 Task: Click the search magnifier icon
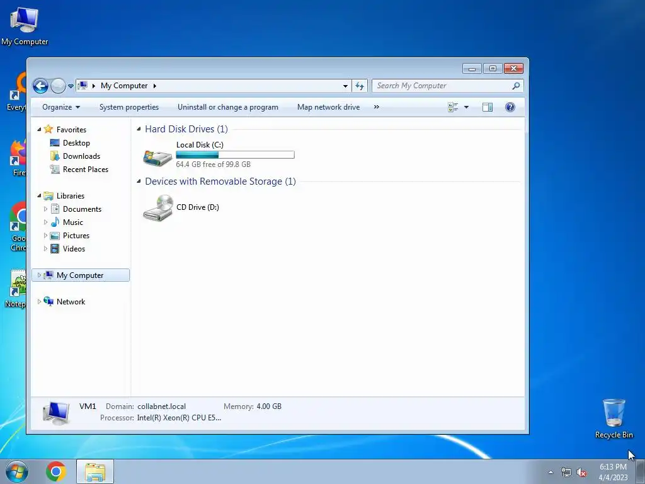516,86
